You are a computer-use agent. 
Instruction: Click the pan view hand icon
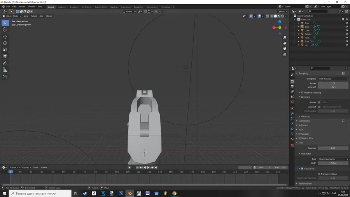[x=285, y=43]
